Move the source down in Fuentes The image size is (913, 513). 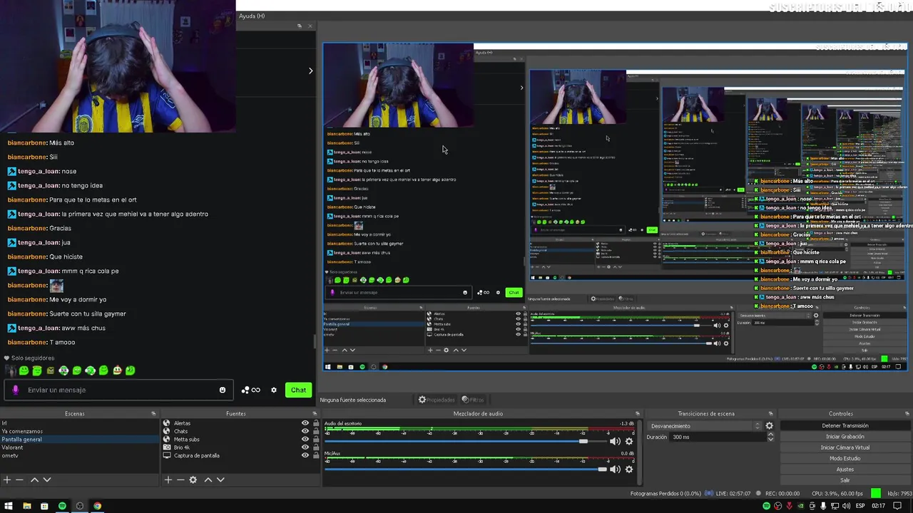tap(220, 480)
